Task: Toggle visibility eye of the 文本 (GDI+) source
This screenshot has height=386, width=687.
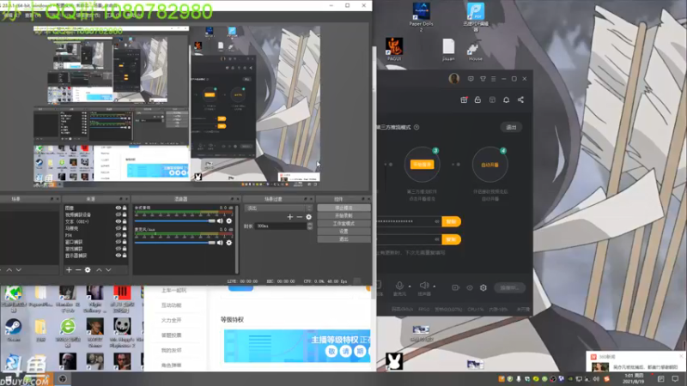Action: [118, 221]
